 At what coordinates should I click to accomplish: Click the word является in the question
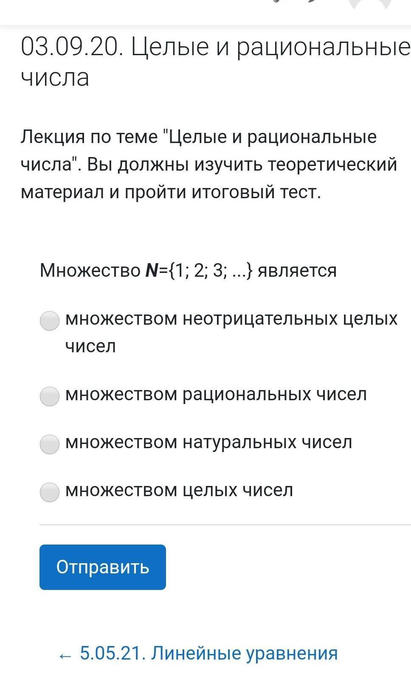point(297,271)
